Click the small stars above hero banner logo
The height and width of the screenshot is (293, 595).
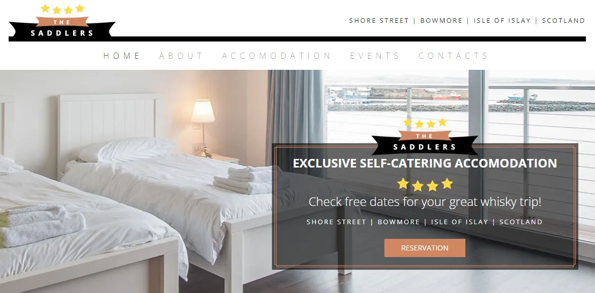425,123
